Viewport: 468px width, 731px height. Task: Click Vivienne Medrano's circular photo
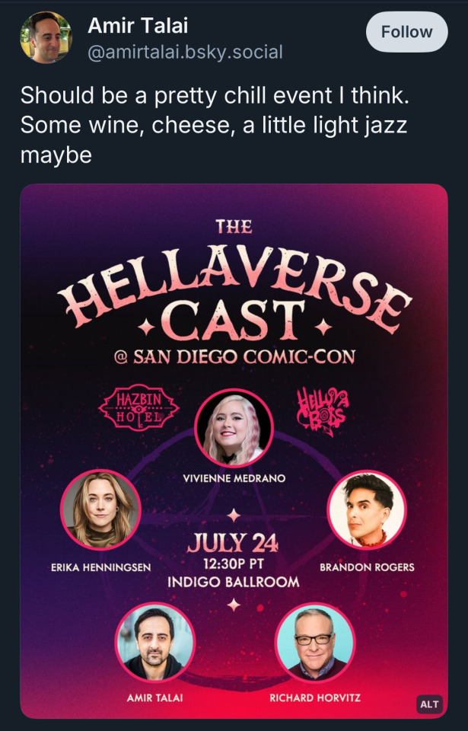click(x=234, y=428)
